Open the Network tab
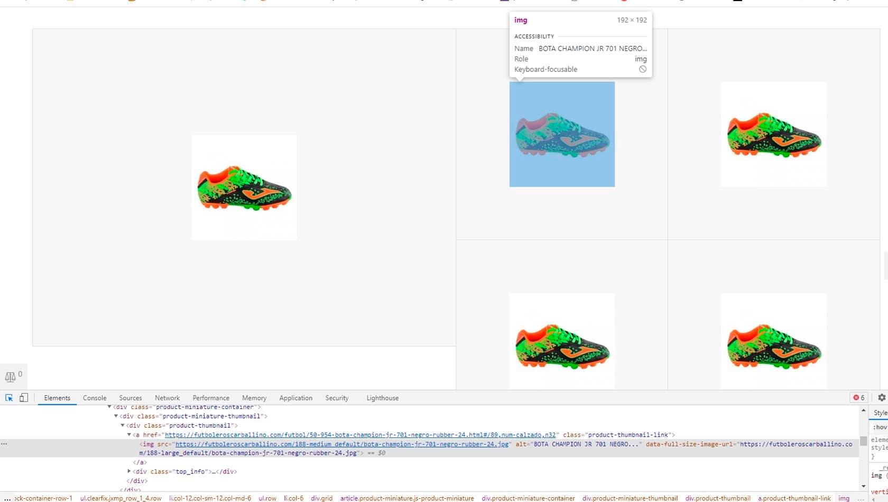The width and height of the screenshot is (888, 502). coord(167,398)
